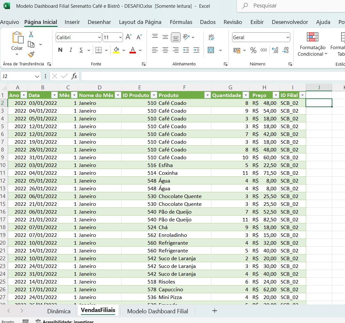This screenshot has width=345, height=323.
Task: Open the Arquivo menu
Action: (x=9, y=22)
